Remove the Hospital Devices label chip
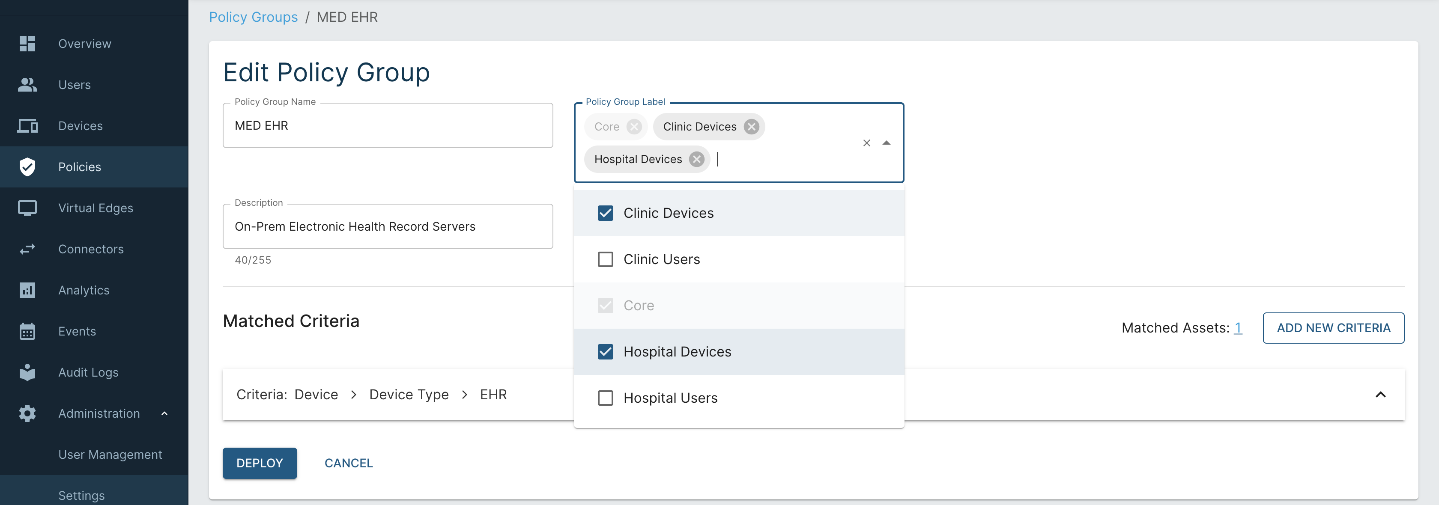Screen dimensions: 1439x505 click(696, 160)
